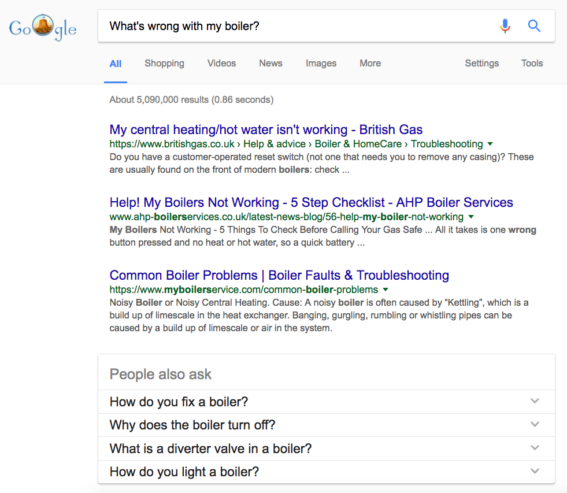Click the microphone voice search icon

point(505,26)
